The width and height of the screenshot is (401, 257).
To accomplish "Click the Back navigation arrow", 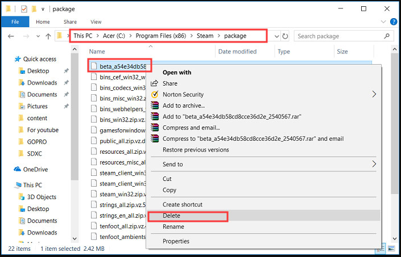I will tap(11, 36).
